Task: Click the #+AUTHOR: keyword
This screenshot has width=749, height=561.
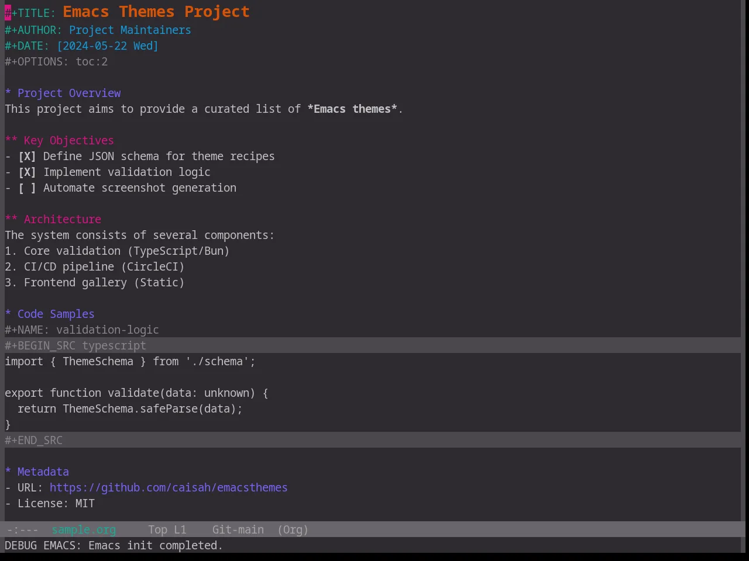Action: pos(33,30)
